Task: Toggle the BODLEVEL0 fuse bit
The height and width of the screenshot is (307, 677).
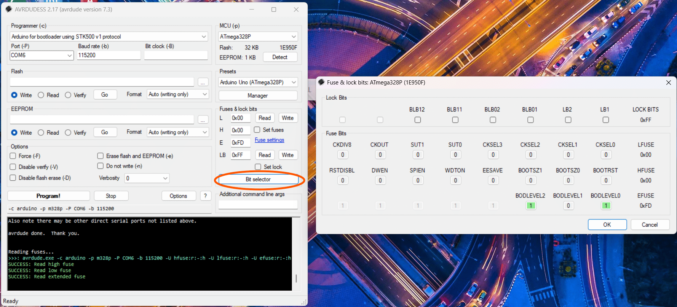Action: click(x=606, y=206)
